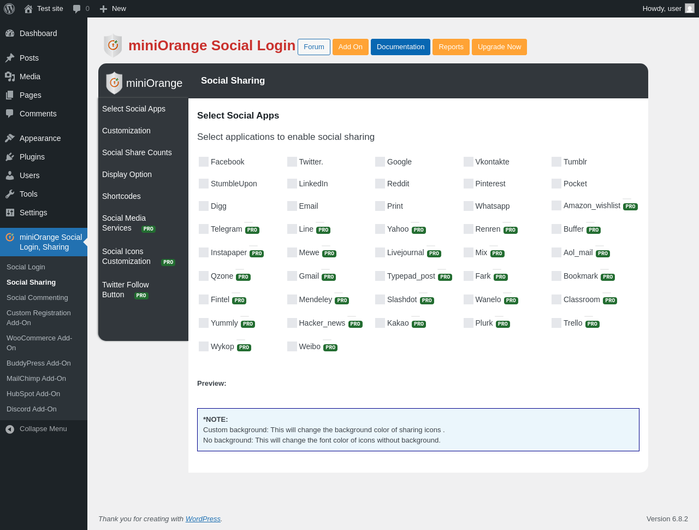
Task: Open the user avatar icon
Action: point(690,9)
